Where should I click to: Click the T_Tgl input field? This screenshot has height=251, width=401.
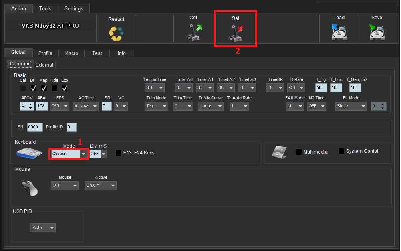[x=321, y=88]
